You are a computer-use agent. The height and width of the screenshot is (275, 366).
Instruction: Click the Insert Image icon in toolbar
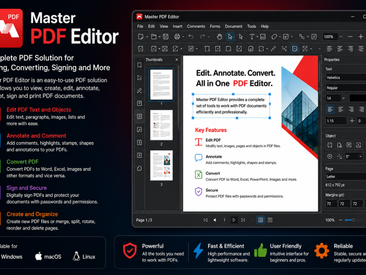(x=263, y=37)
